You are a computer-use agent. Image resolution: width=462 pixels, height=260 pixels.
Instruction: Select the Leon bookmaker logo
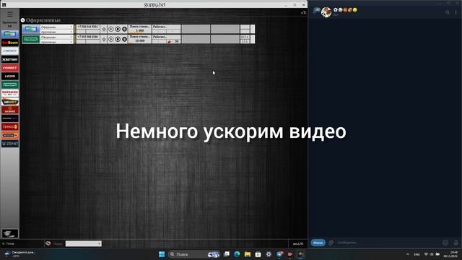point(10,77)
